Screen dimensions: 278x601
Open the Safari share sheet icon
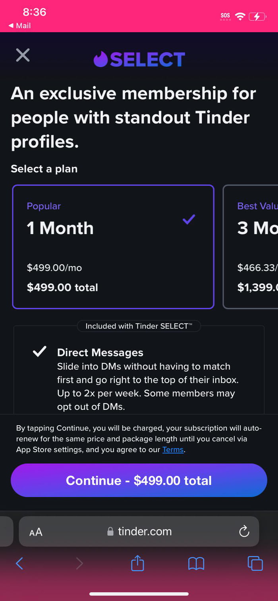coord(137,563)
